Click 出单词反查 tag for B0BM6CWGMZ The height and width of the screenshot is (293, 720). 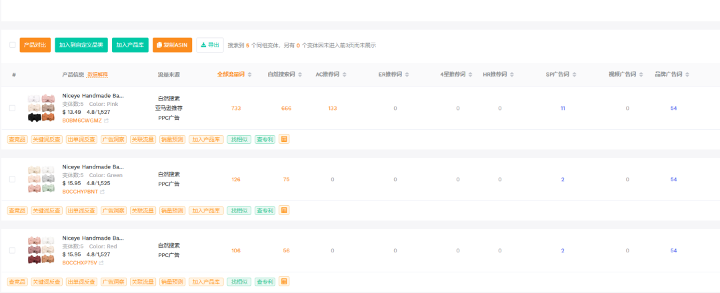[x=82, y=139]
